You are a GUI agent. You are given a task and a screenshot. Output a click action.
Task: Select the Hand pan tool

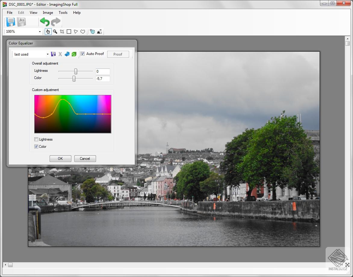tap(48, 32)
